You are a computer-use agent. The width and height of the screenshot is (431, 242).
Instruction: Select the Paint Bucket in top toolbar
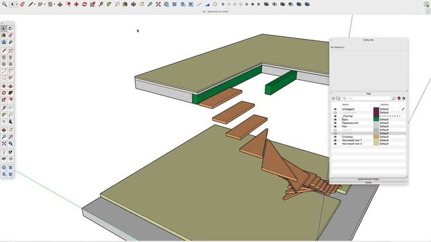(x=125, y=5)
